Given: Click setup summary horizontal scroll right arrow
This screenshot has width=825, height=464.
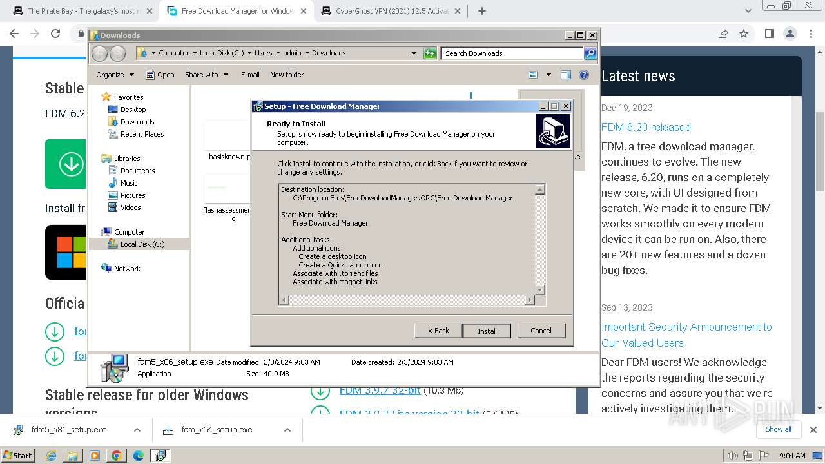Looking at the screenshot, I should (x=530, y=300).
